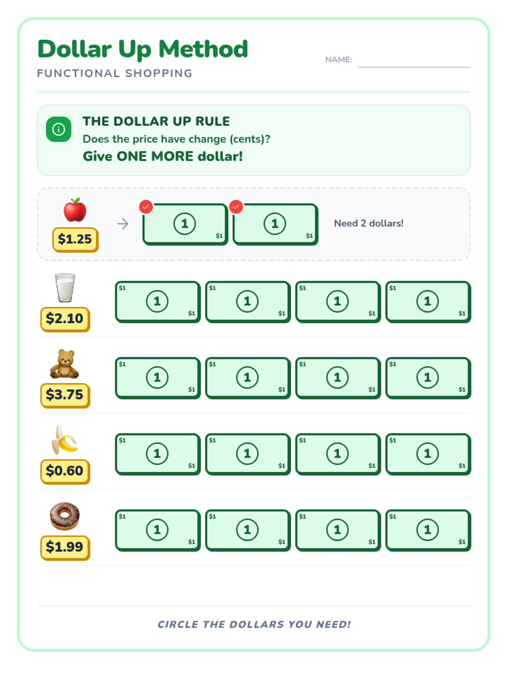Screen dimensions: 507x677
Task: Click the 'Need 2 dollars!' text
Action: pyautogui.click(x=369, y=223)
